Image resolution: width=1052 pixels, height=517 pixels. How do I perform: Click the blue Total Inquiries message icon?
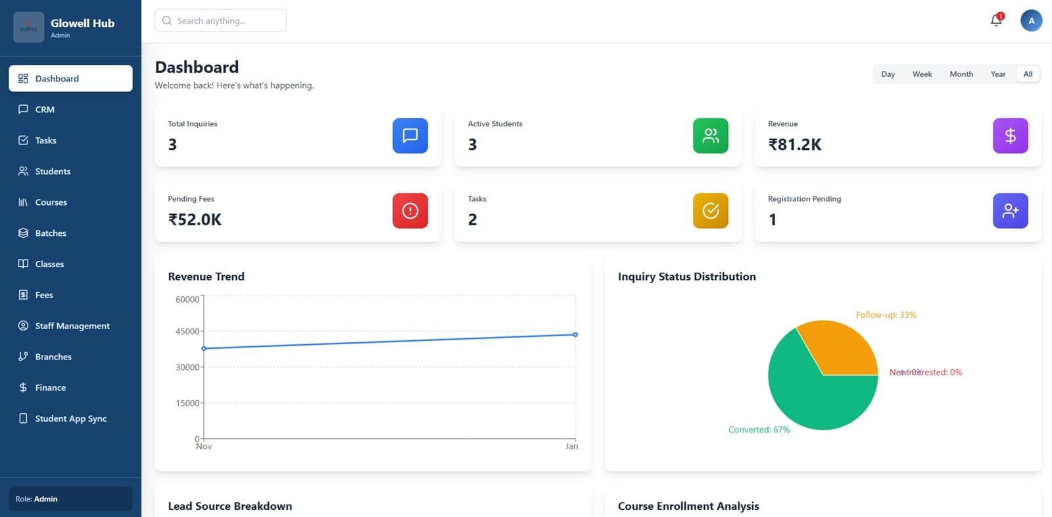pos(410,135)
